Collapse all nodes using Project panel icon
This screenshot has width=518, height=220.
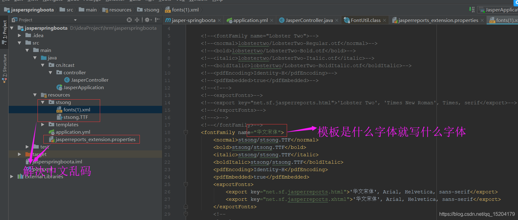point(137,20)
